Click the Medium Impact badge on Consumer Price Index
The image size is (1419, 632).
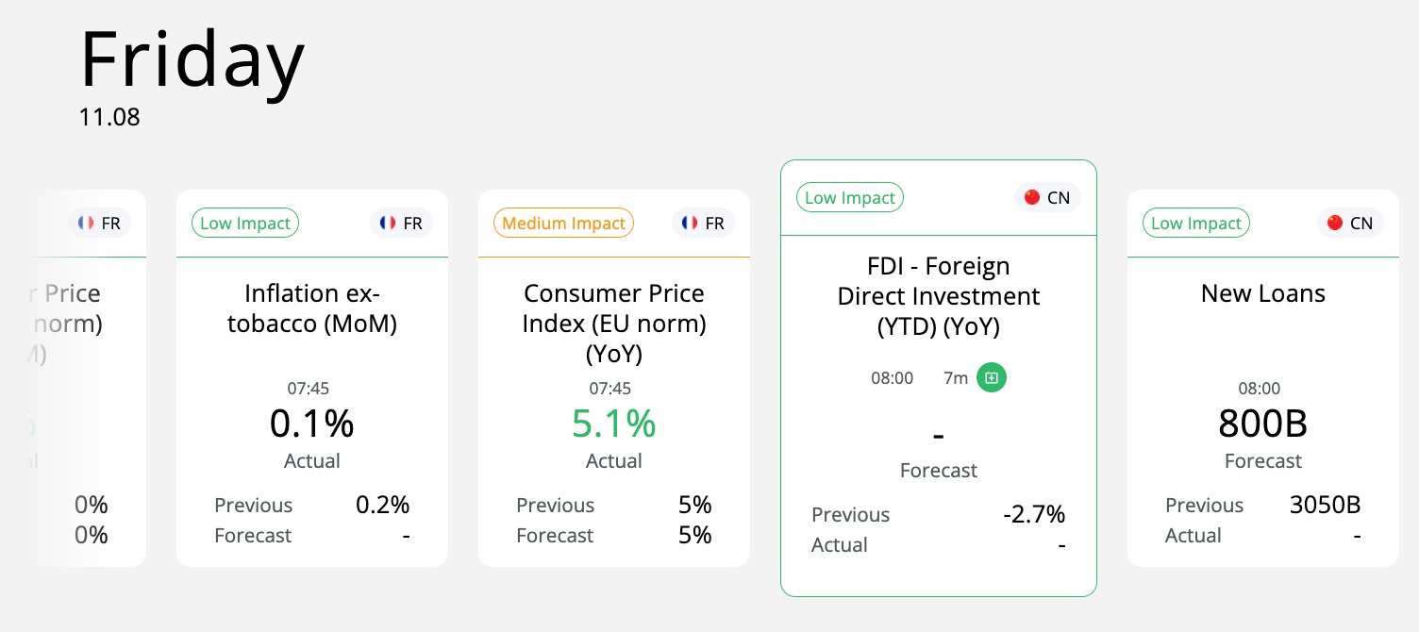tap(563, 223)
